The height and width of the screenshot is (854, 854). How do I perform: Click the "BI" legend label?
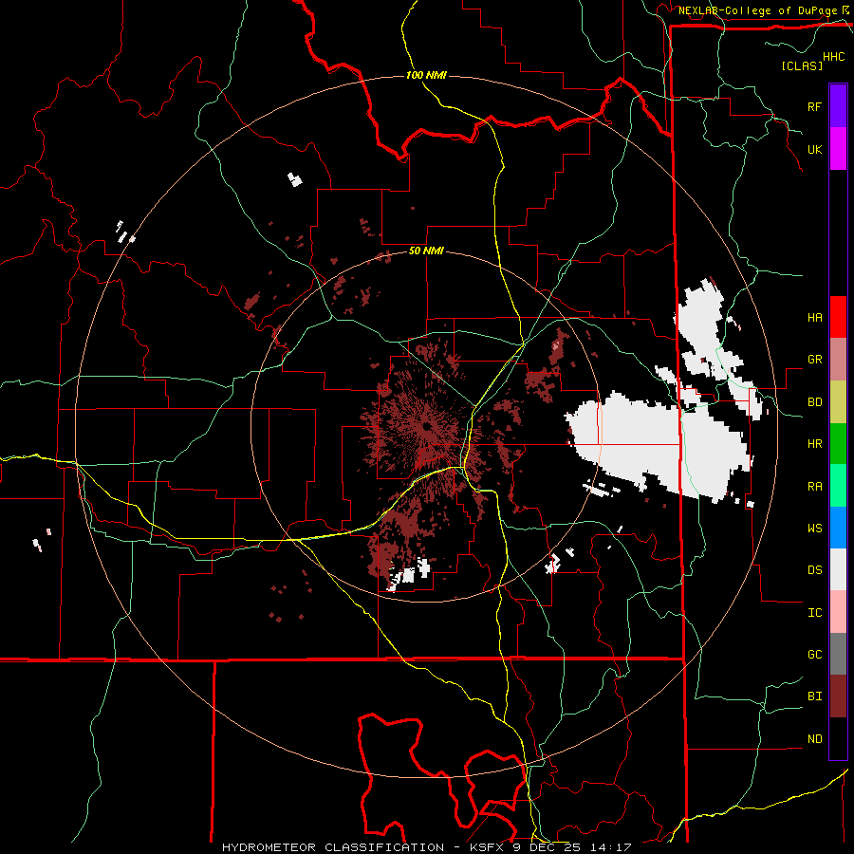(x=814, y=696)
